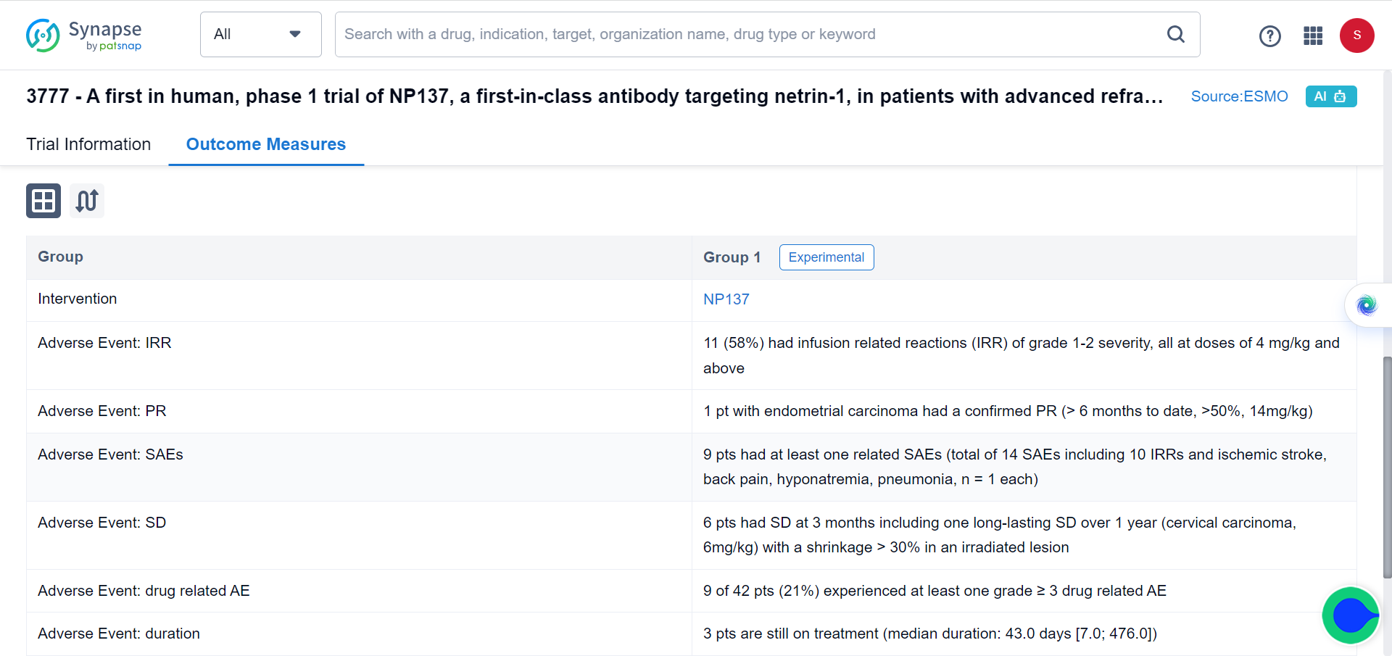1392x656 pixels.
Task: Click the dropdown arrow next to All
Action: coord(295,34)
